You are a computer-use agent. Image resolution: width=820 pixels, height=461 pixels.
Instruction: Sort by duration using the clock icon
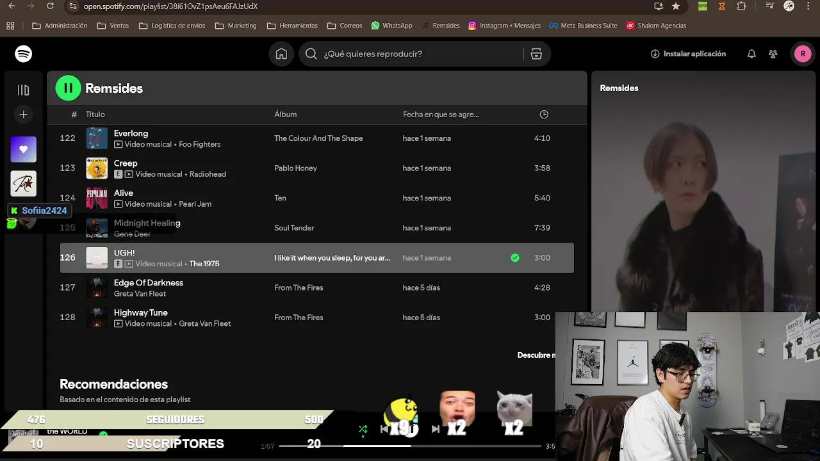[544, 115]
